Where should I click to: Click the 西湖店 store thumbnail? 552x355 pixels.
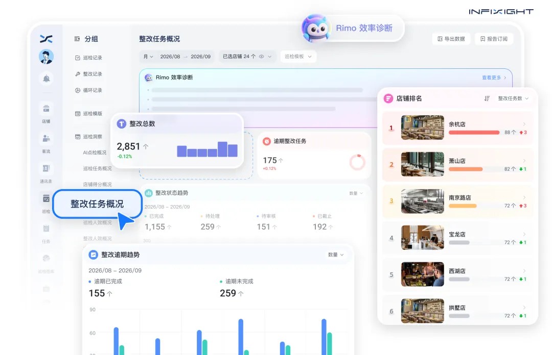coord(423,274)
